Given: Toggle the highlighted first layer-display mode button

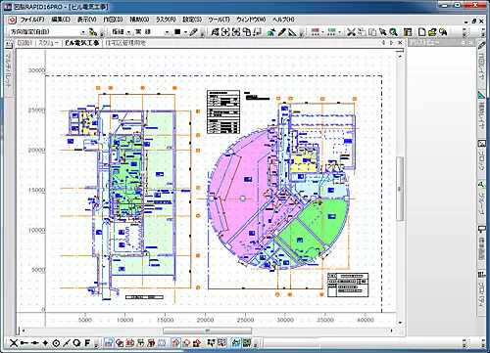Looking at the screenshot, I should coord(109,343).
